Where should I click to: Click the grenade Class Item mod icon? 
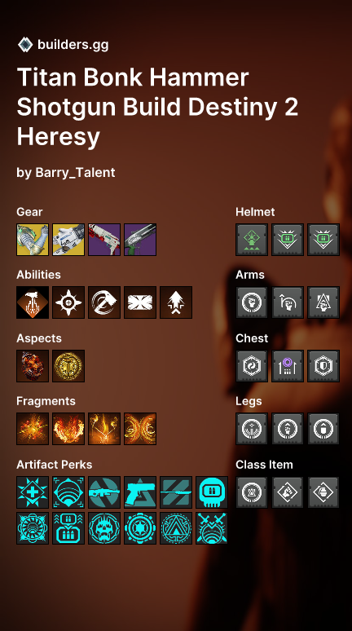pos(323,492)
